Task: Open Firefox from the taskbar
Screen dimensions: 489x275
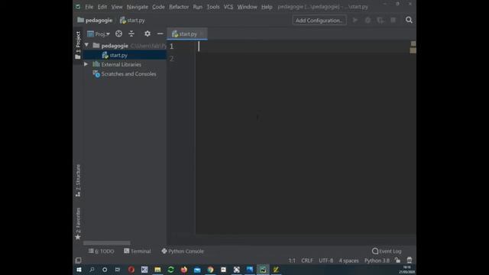Action: pos(183,270)
